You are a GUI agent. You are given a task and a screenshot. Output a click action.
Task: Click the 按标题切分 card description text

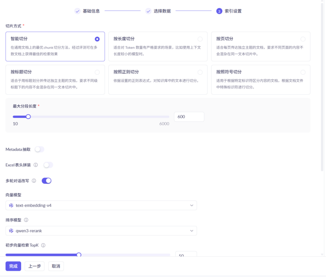54,84
